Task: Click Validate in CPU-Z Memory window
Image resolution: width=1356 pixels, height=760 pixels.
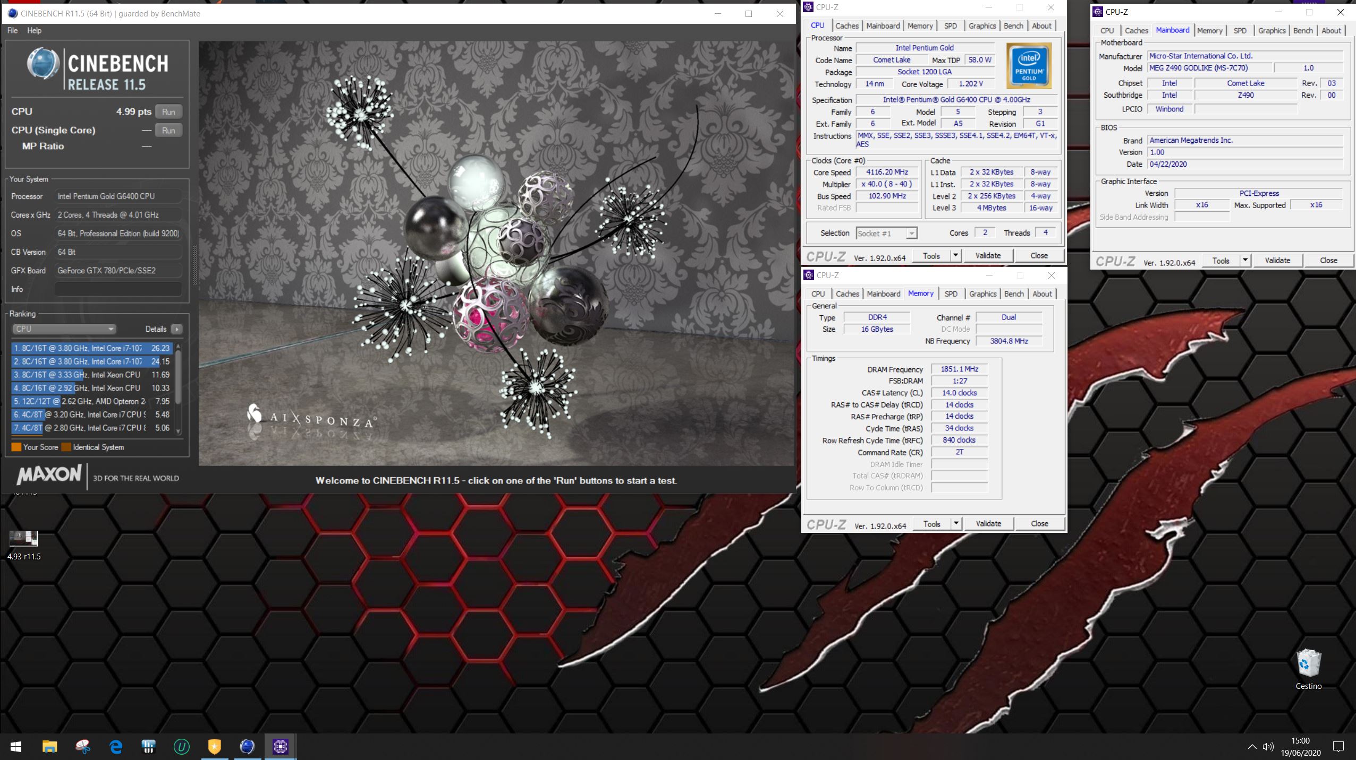Action: tap(988, 524)
